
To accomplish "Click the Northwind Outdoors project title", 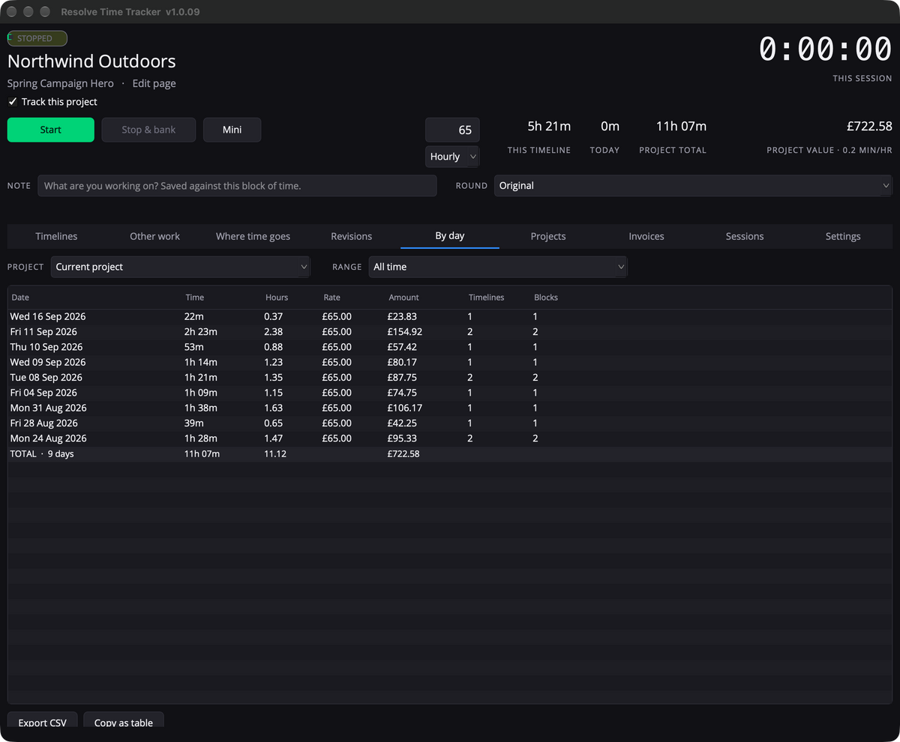I will point(91,61).
